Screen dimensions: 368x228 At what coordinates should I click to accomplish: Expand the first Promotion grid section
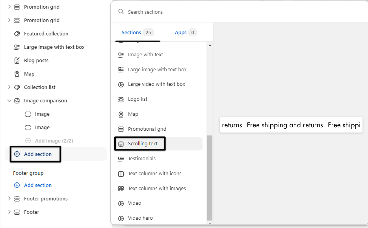tap(9, 7)
